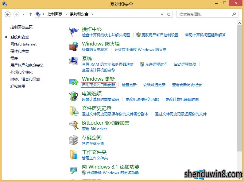This screenshot has height=182, width=244.
Task: Click the Windows Firewall brick wall icon
Action: 73,46
